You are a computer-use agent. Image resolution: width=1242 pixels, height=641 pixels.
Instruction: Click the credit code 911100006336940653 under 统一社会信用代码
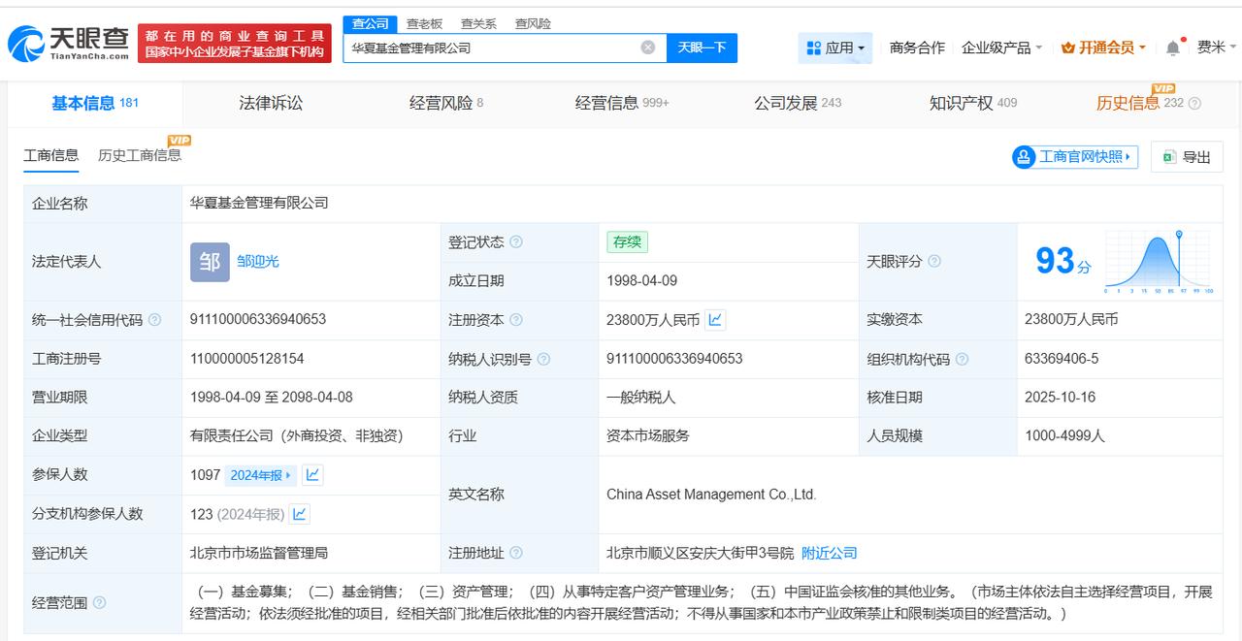tap(258, 319)
